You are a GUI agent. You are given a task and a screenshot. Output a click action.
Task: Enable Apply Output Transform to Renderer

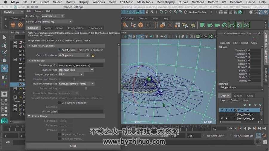click(59, 50)
